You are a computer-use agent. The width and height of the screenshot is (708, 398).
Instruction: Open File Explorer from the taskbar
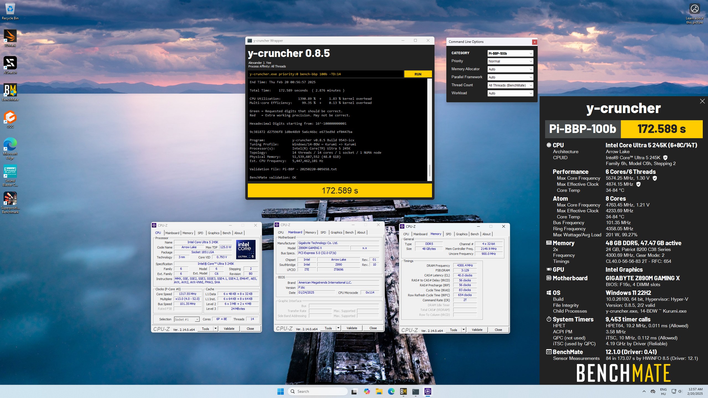[x=379, y=391]
